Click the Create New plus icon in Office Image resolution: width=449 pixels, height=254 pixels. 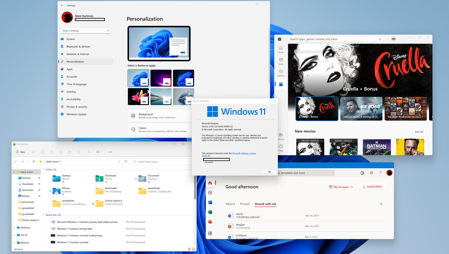tap(210, 192)
